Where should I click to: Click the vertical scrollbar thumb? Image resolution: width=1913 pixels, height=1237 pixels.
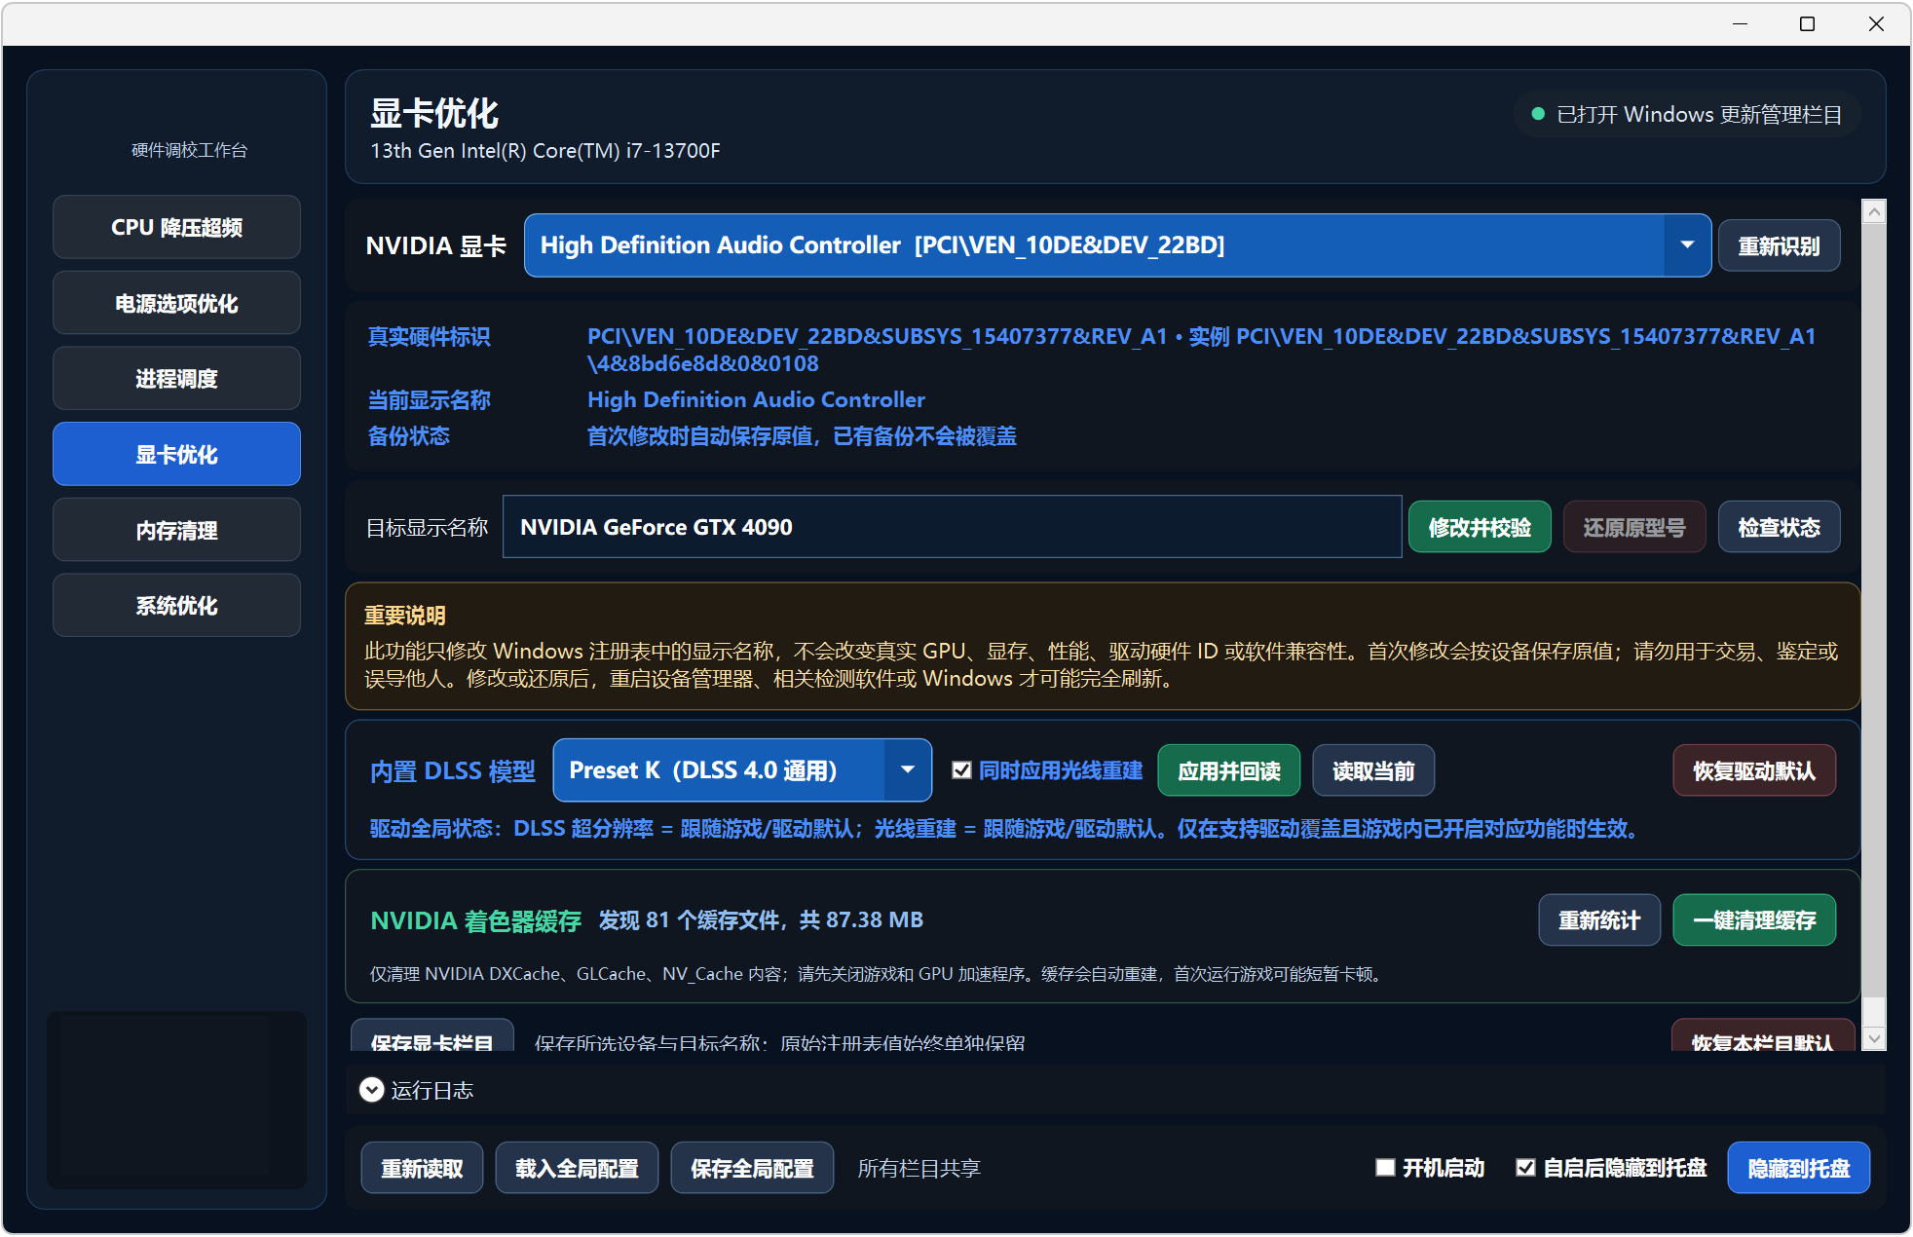[x=1873, y=609]
